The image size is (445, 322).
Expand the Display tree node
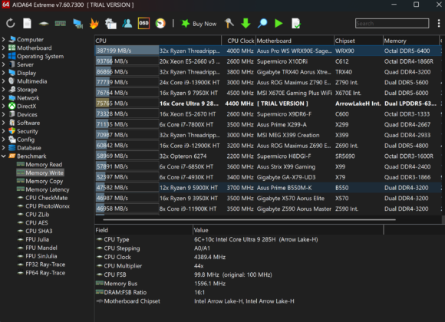[3, 73]
